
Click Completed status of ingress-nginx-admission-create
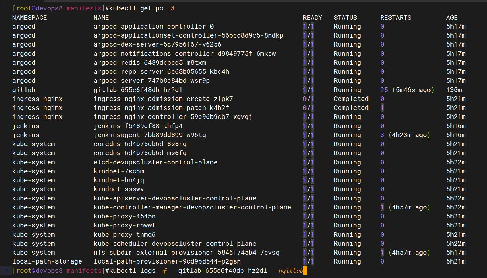[351, 99]
